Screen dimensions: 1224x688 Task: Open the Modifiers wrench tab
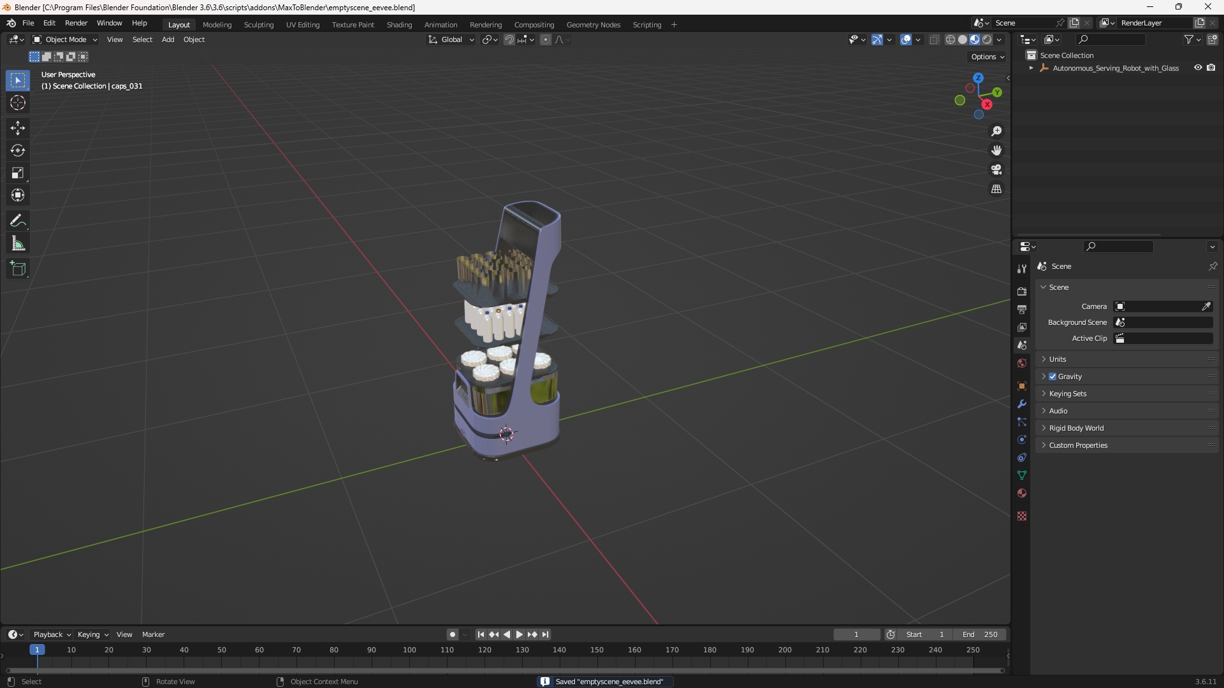click(x=1022, y=404)
